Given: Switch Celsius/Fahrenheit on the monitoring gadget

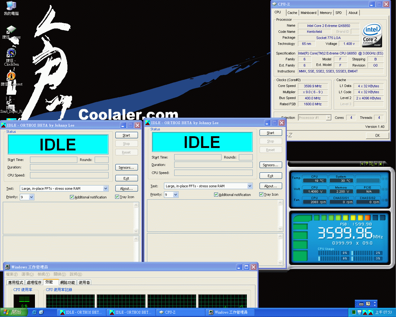Looking at the screenshot, I should pos(371,164).
